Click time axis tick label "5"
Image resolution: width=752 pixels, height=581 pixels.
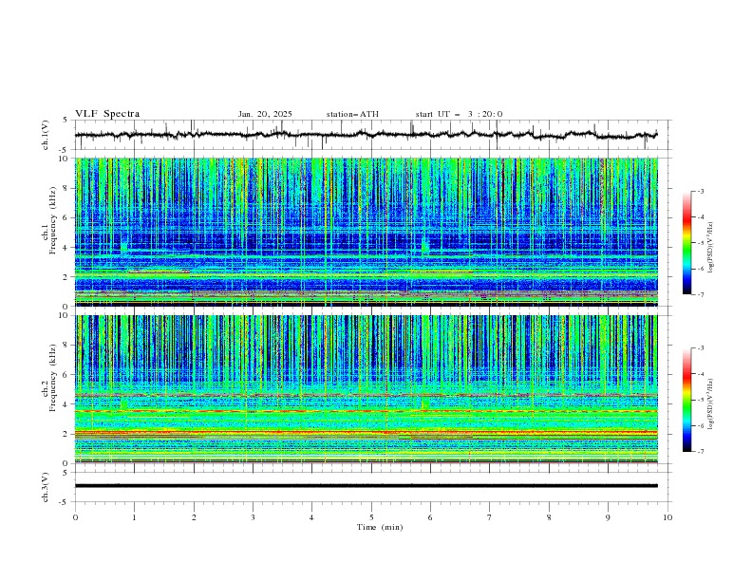click(371, 517)
